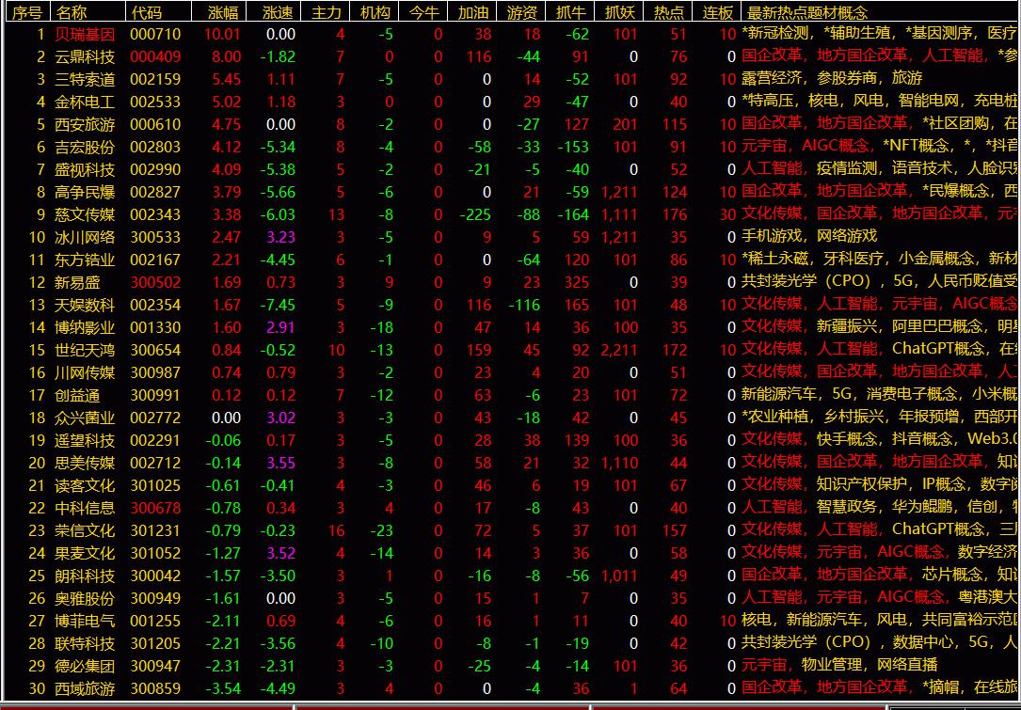Click stock code 300654

[x=155, y=350]
